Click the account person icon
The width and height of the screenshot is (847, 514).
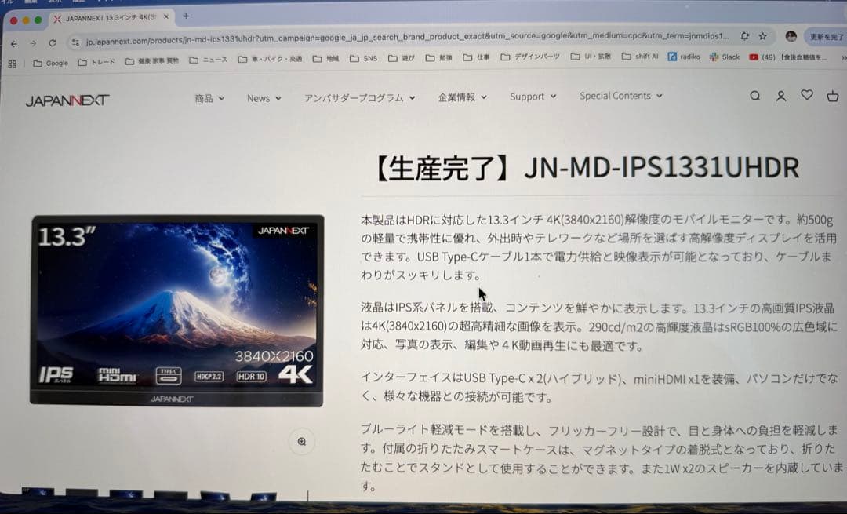pos(781,96)
